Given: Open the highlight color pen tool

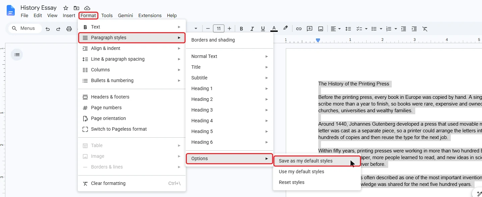Looking at the screenshot, I should pos(285,28).
